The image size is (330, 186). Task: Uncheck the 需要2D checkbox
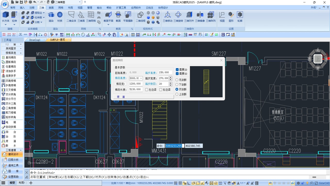pyautogui.click(x=177, y=70)
